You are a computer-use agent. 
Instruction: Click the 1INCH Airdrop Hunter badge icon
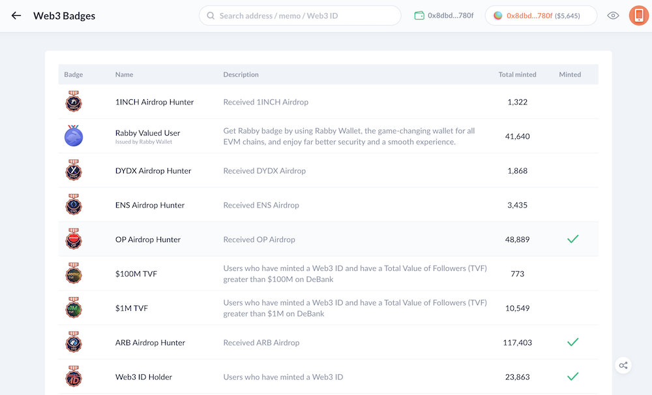(74, 102)
